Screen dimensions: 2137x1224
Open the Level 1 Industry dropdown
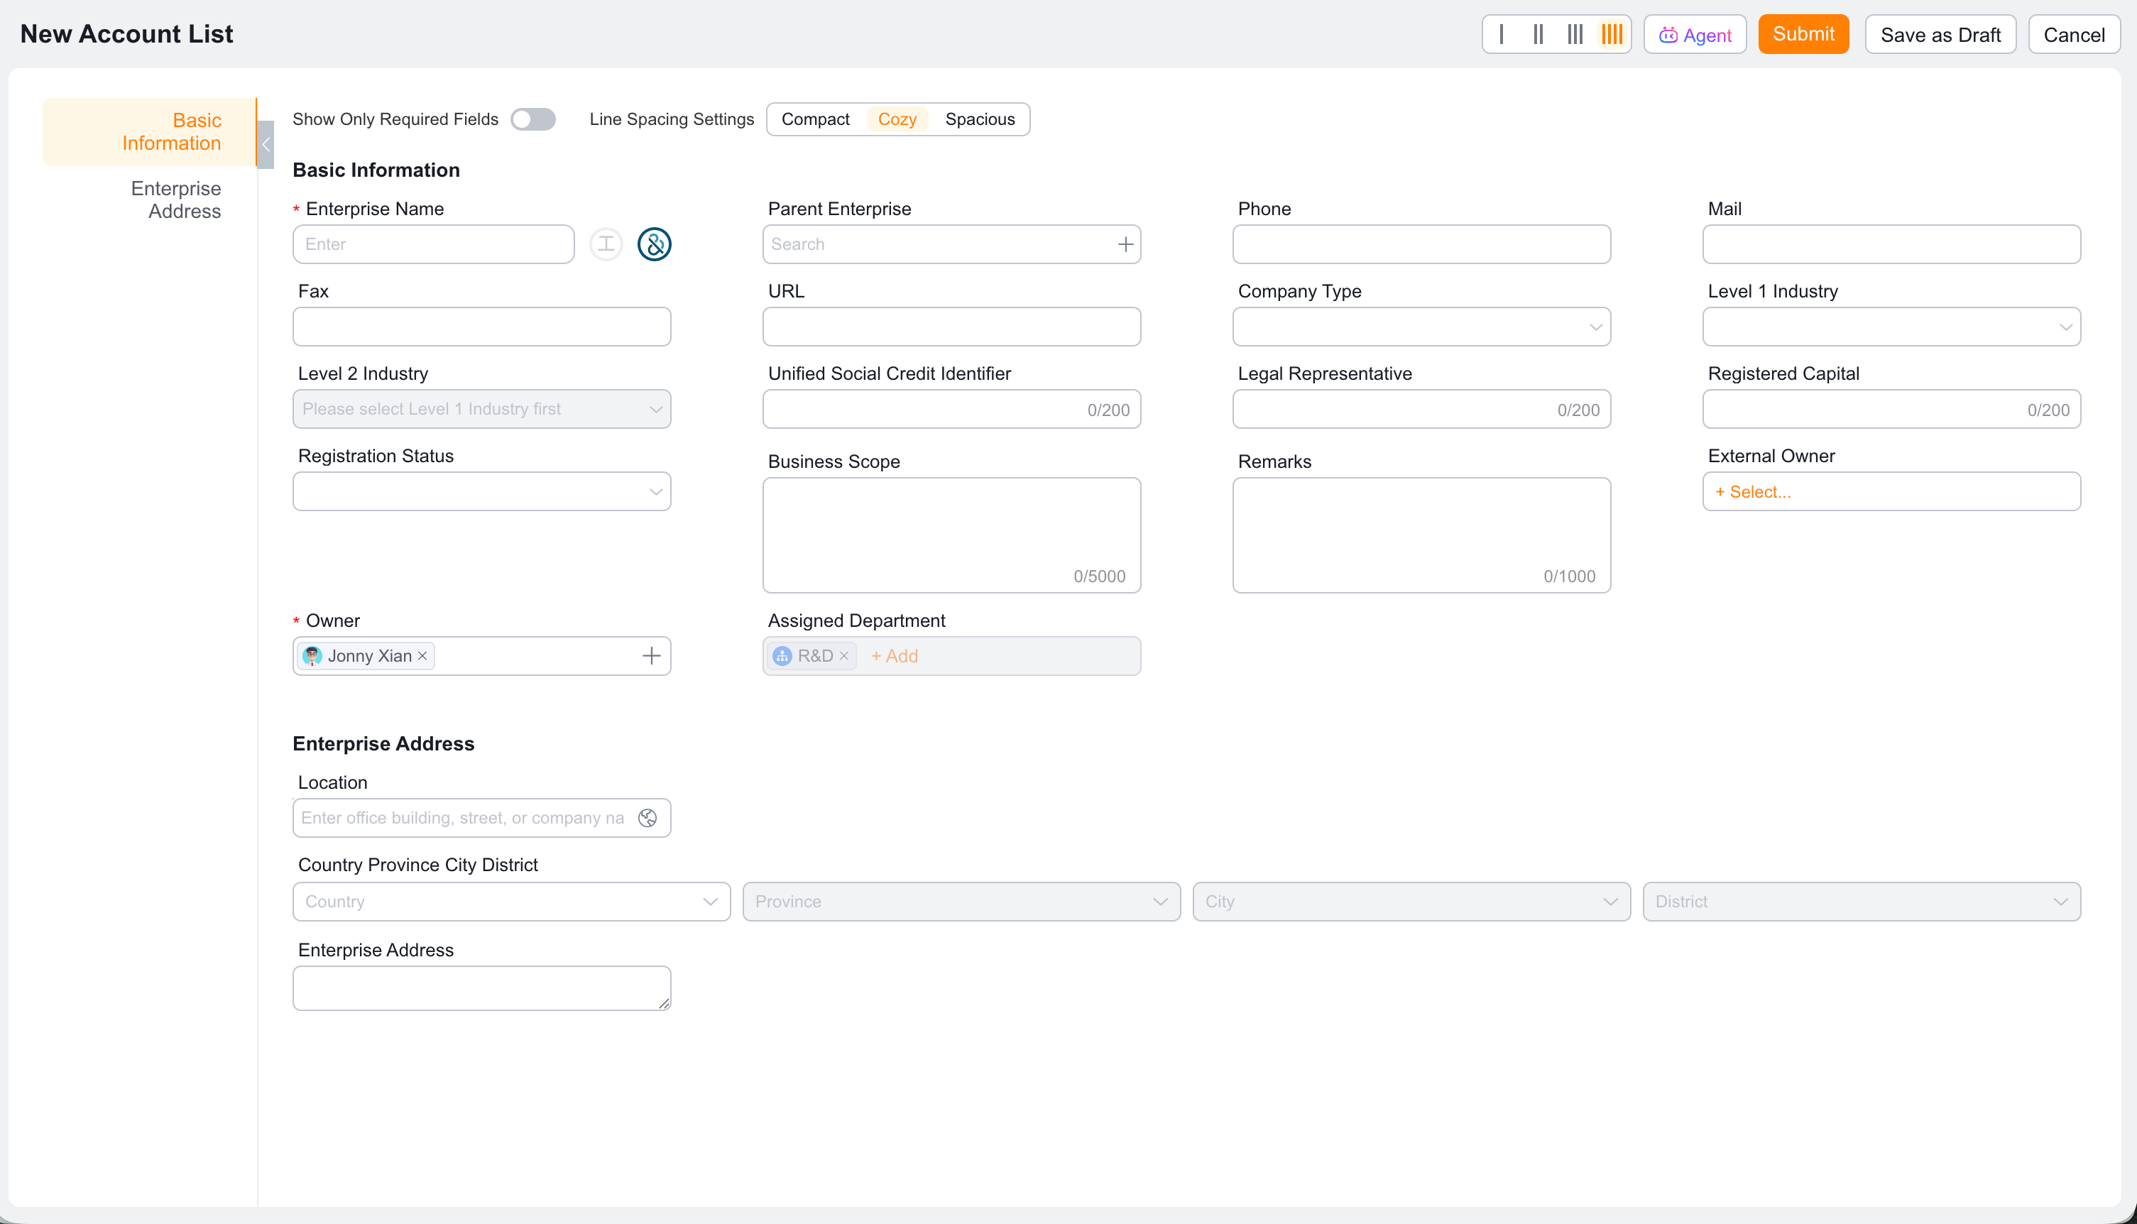(1891, 326)
